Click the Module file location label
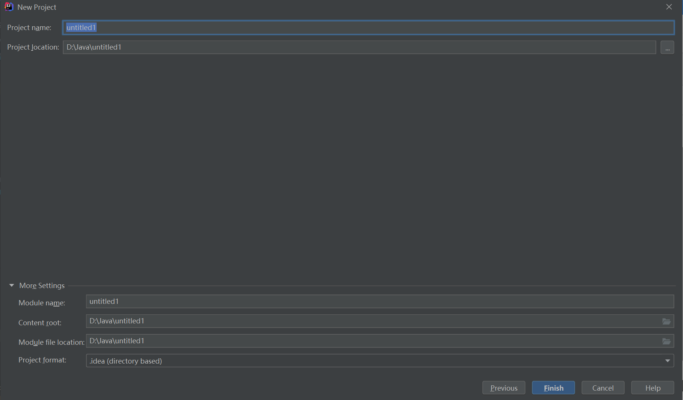Viewport: 683px width, 400px height. (x=51, y=342)
